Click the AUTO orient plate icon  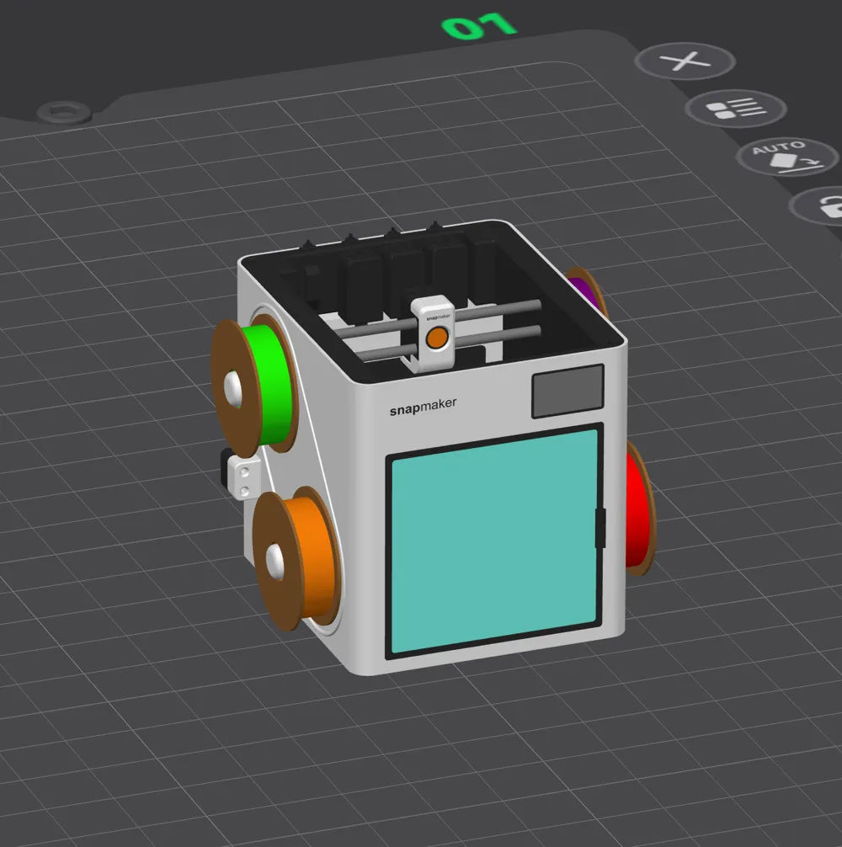pos(787,157)
